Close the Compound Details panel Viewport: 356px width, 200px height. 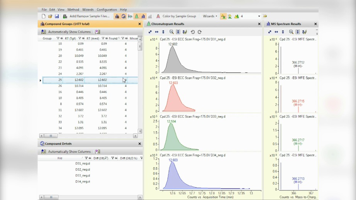point(140,144)
